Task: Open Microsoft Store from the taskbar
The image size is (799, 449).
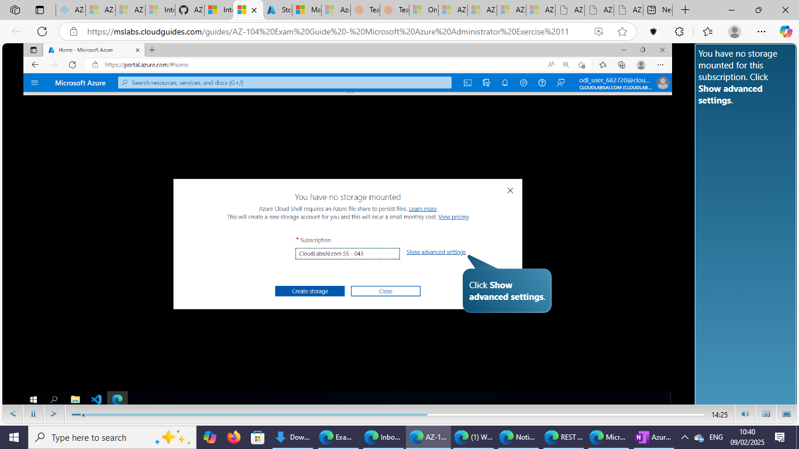Action: coord(257,437)
